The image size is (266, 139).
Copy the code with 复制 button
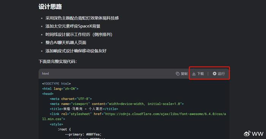pyautogui.click(x=182, y=74)
